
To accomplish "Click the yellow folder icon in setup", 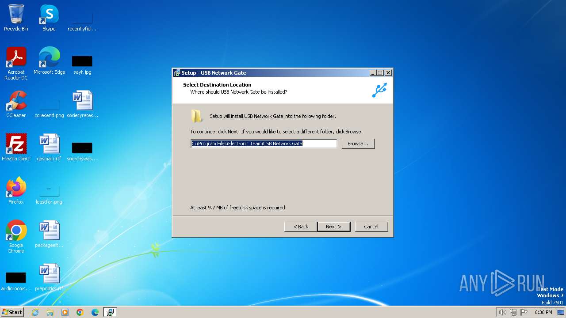I will [197, 116].
